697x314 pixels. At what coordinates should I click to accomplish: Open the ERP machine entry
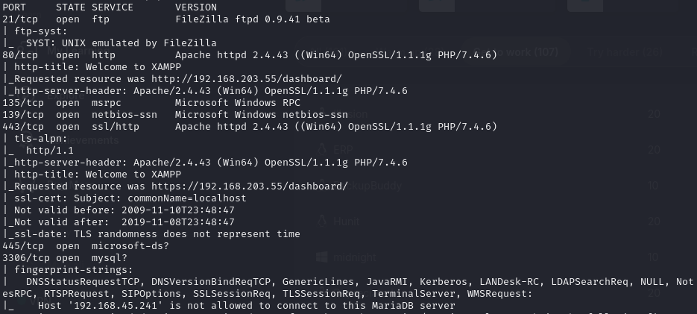pos(344,150)
